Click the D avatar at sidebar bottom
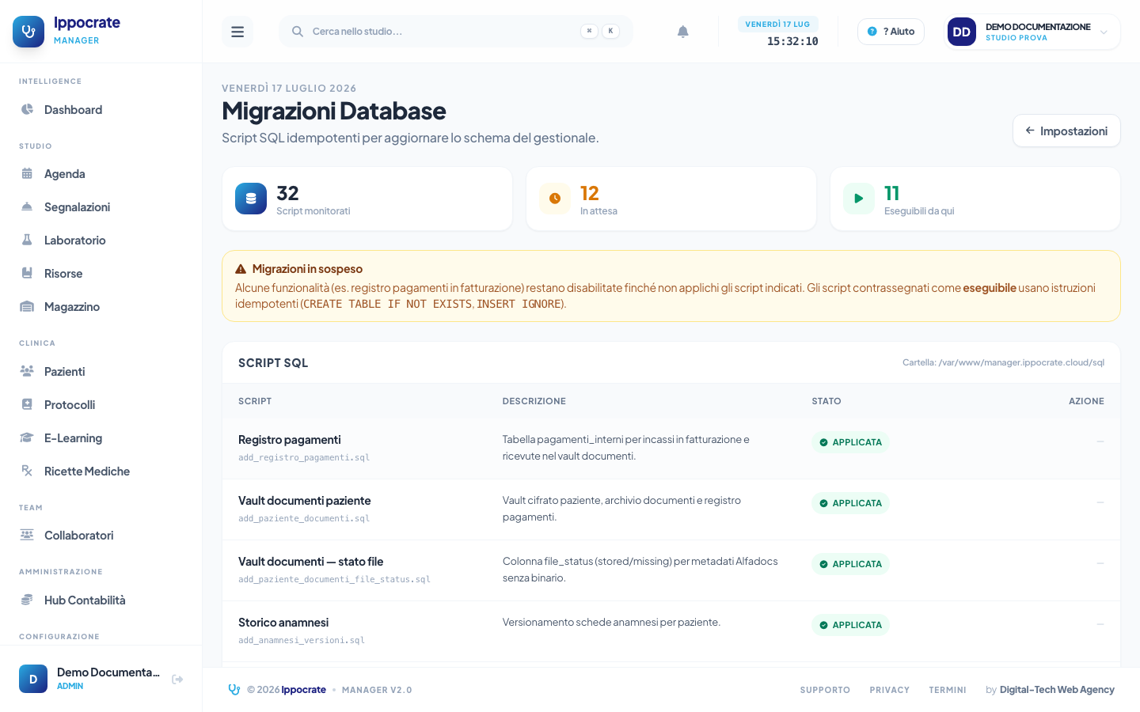 point(33,679)
